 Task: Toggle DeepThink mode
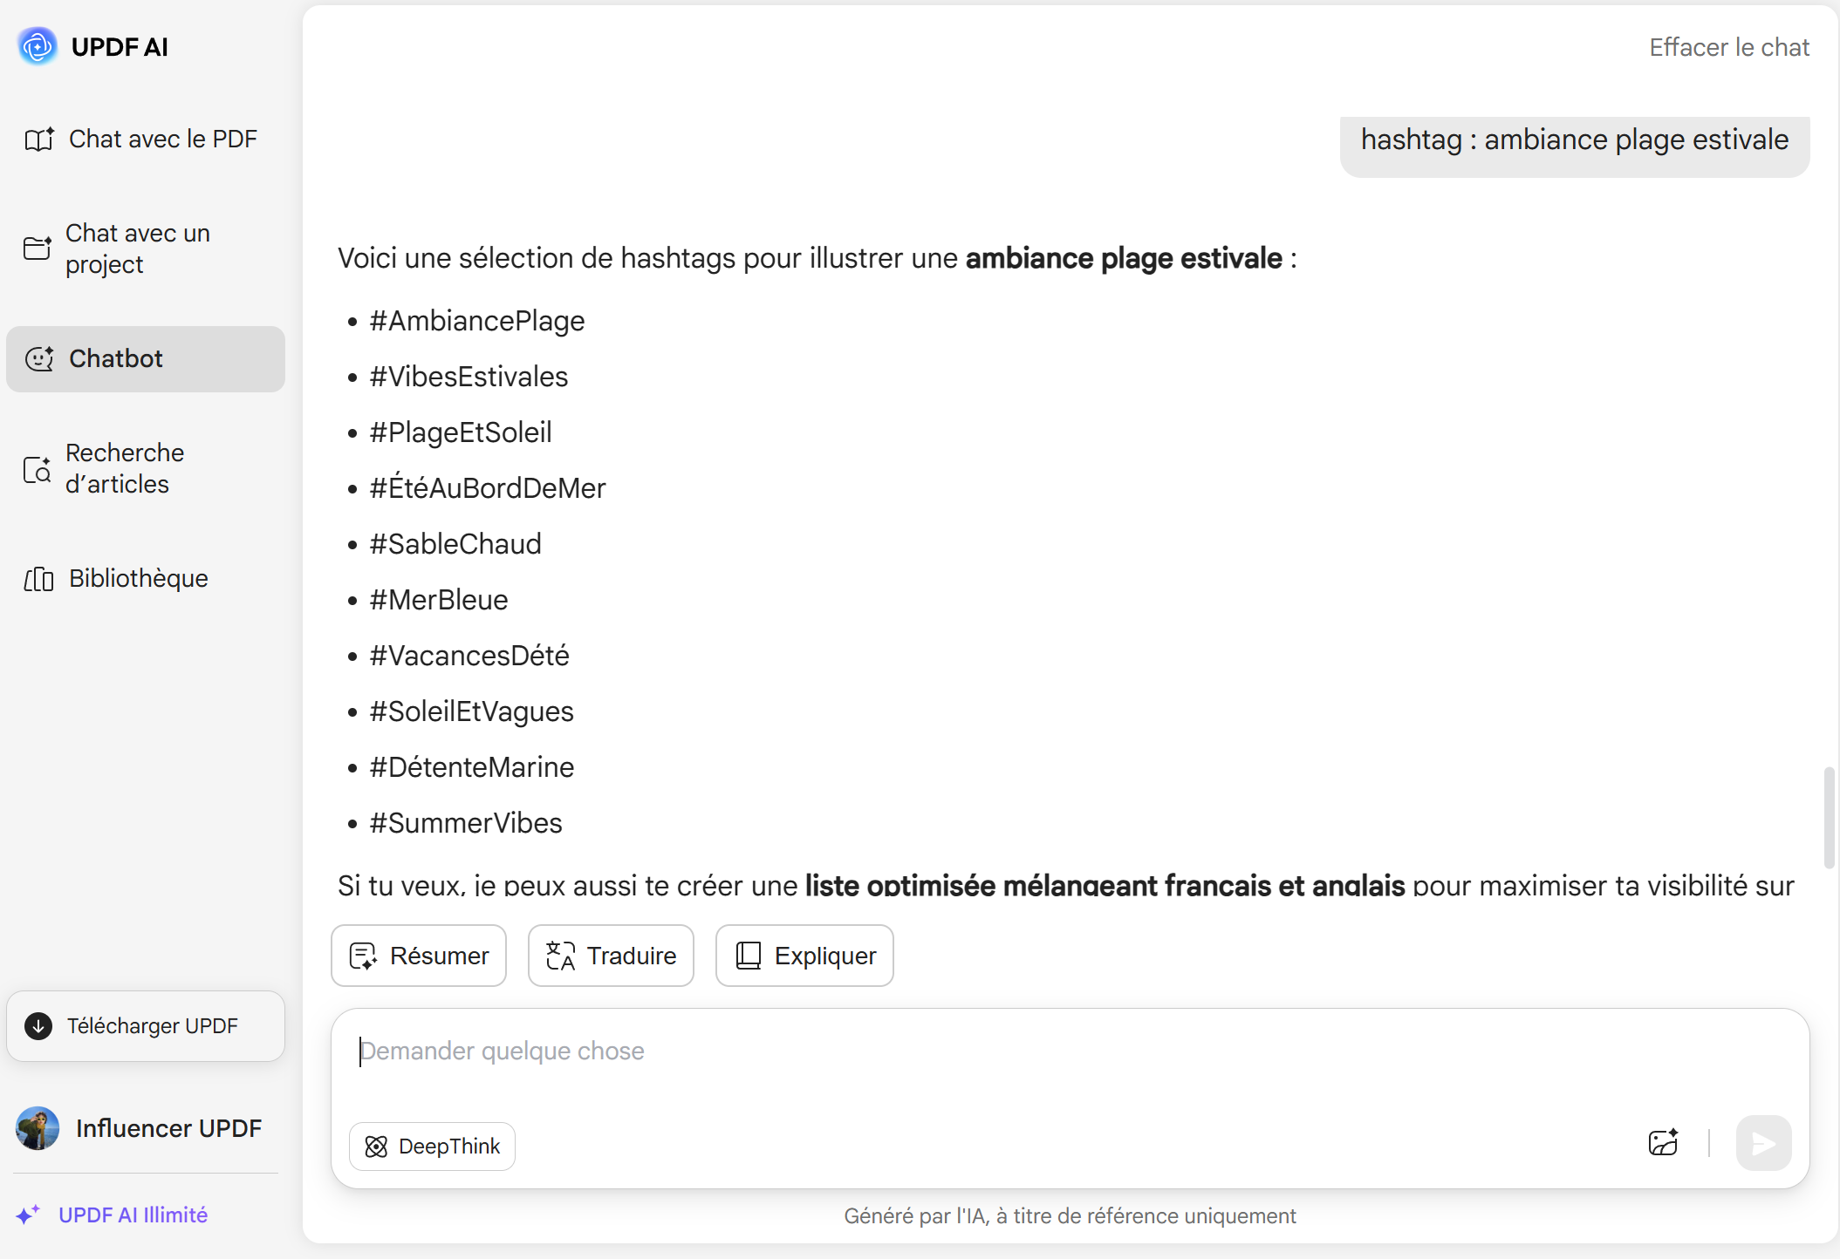432,1146
